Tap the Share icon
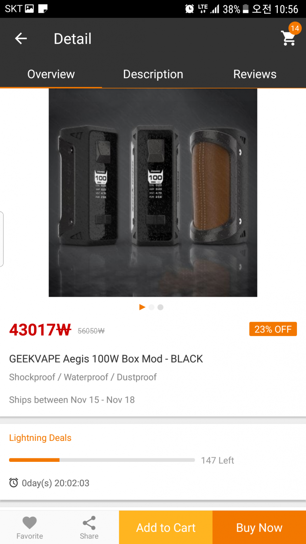 coord(89,523)
